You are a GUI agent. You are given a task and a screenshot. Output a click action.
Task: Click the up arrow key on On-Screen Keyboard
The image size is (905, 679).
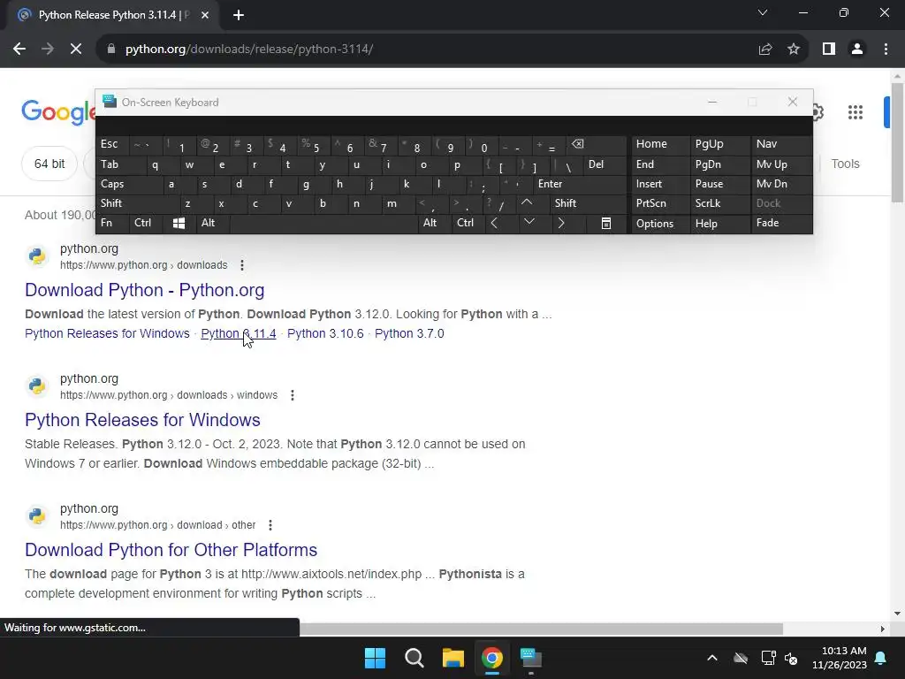527,202
